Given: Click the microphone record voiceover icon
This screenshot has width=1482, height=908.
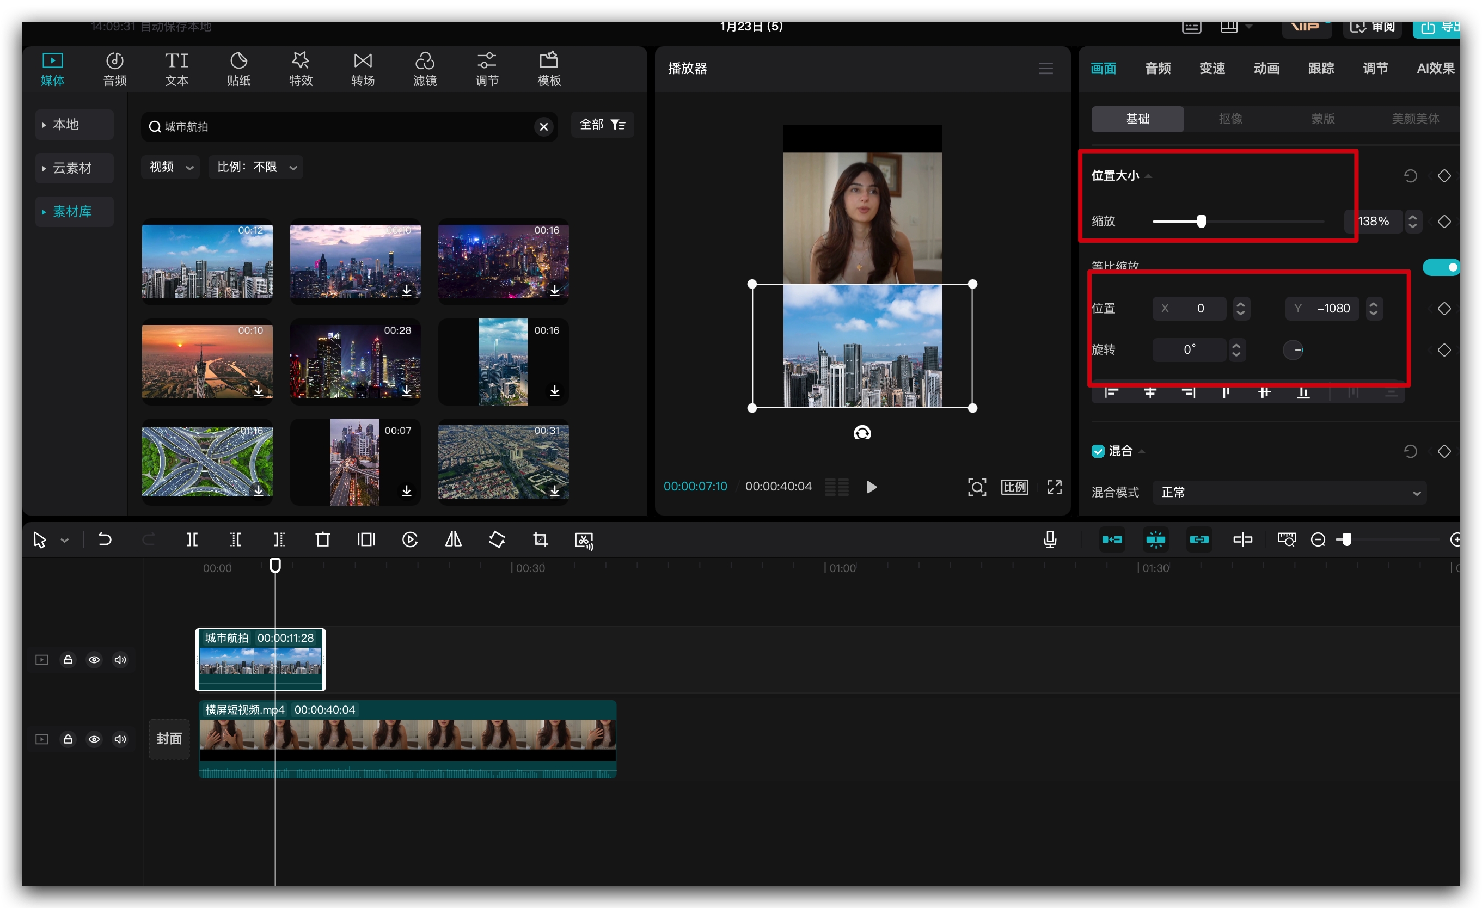Looking at the screenshot, I should pos(1050,539).
